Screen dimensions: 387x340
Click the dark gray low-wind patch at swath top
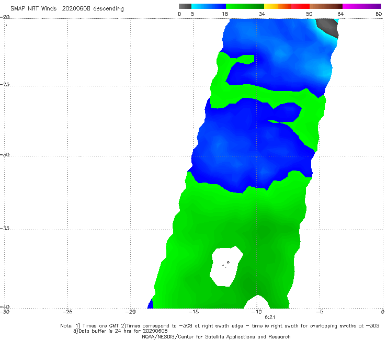tap(328, 27)
